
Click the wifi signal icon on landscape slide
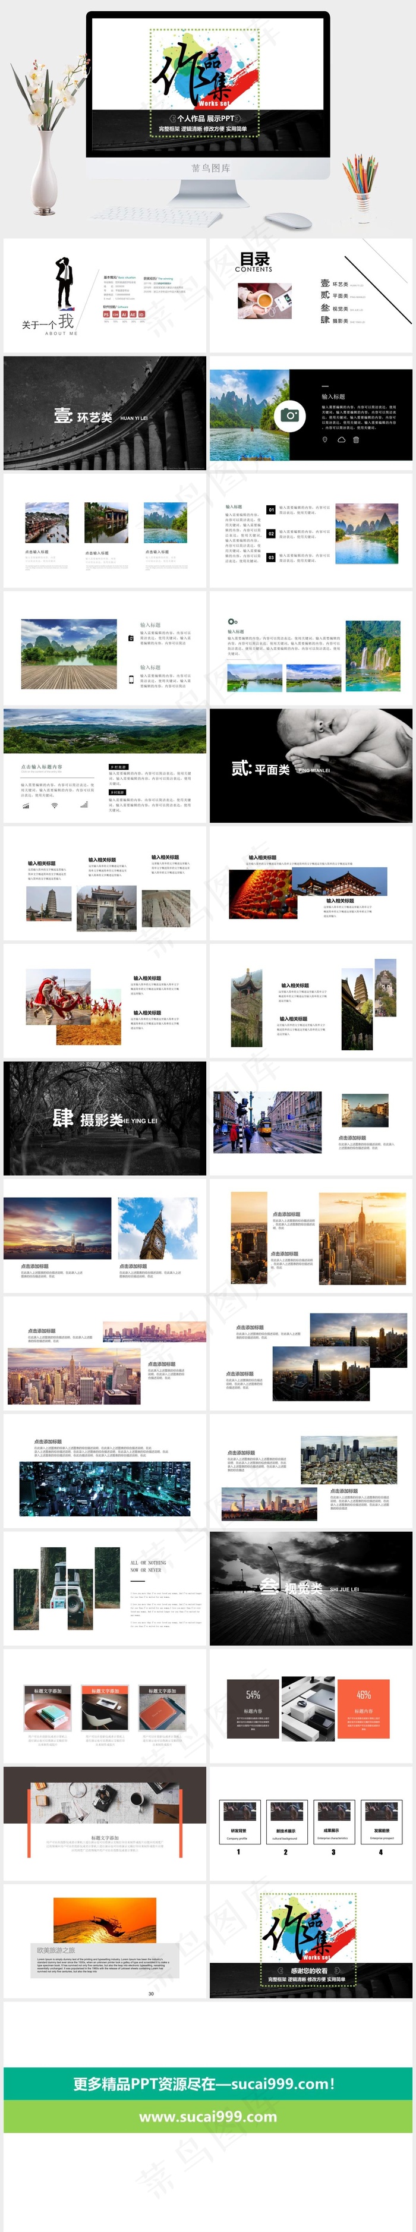tap(55, 805)
